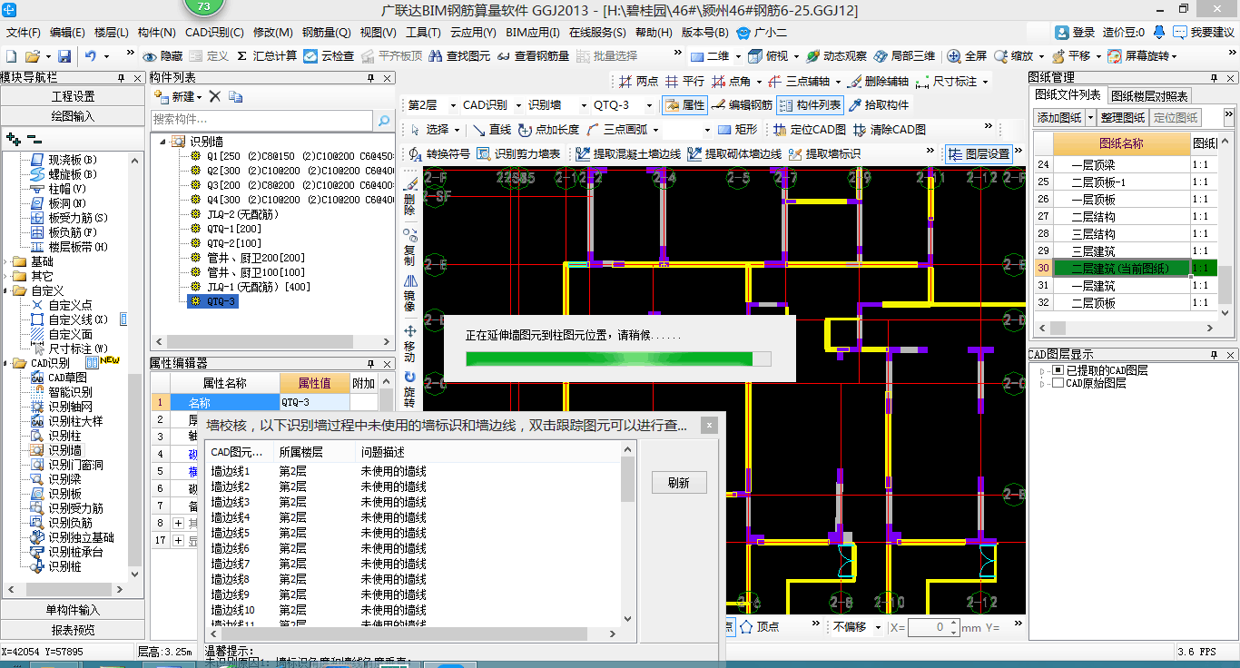Click 镜像 mirror tool in vertical toolbar

pos(409,293)
